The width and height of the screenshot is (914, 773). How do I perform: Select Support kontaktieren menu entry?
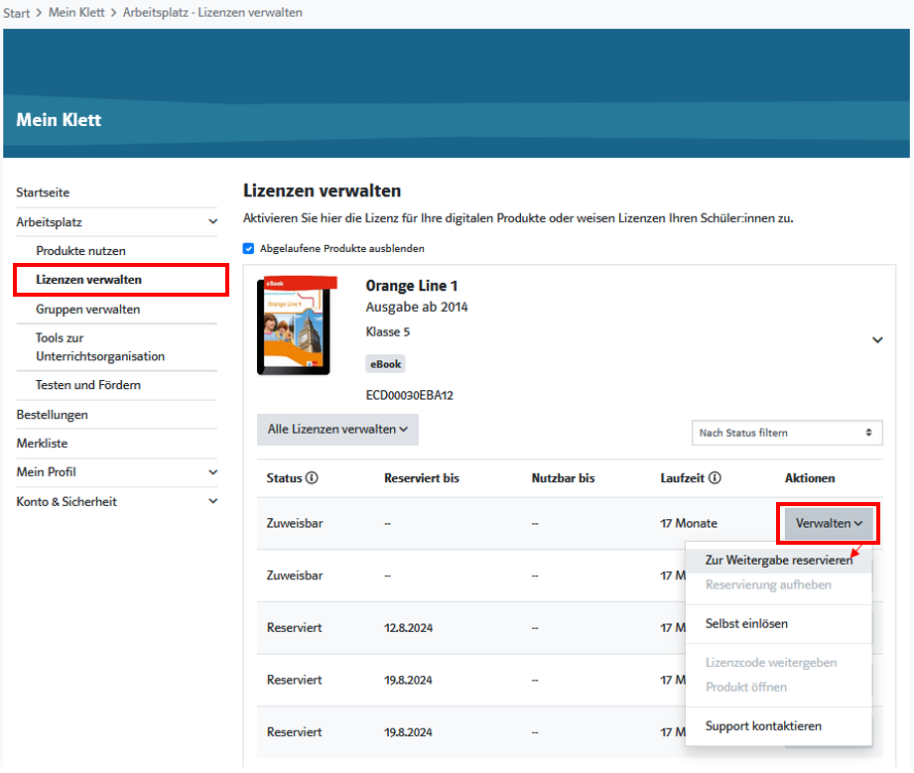click(763, 726)
